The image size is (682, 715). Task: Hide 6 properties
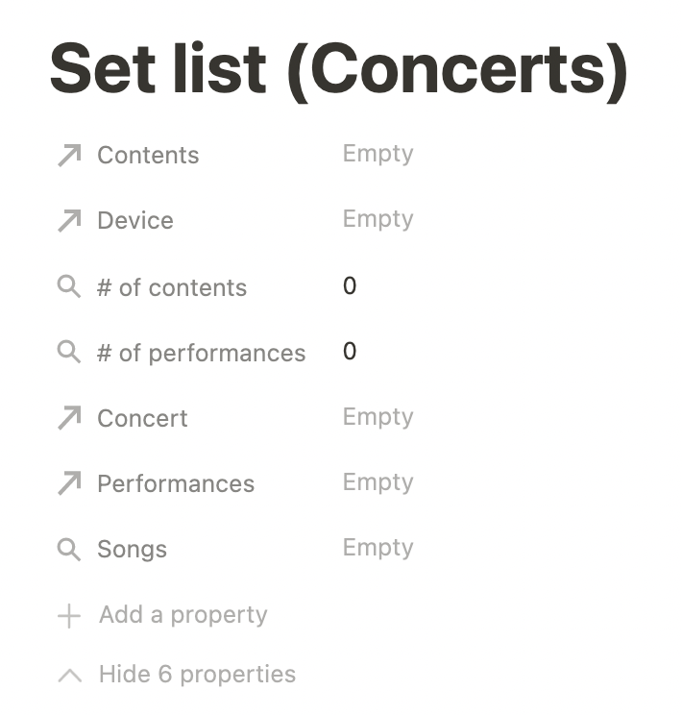pos(197,675)
